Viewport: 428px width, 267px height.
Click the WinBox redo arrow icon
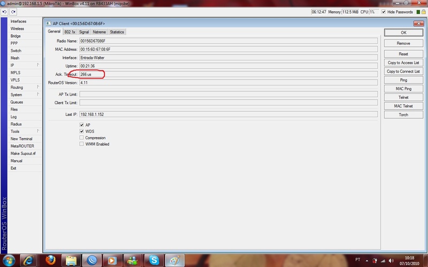(x=13, y=12)
